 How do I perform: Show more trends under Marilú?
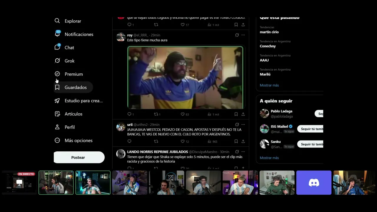(269, 85)
